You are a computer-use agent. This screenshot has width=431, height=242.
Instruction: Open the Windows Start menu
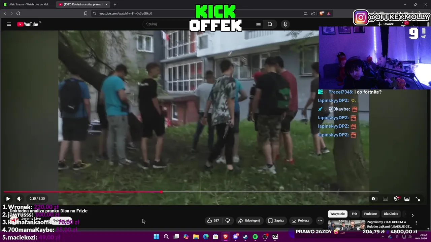(x=156, y=237)
